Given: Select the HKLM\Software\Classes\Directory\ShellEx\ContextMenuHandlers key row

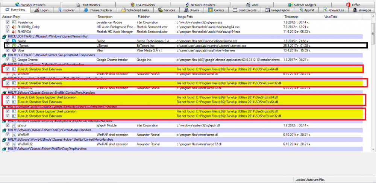Looking at the screenshot, I should (x=183, y=93).
